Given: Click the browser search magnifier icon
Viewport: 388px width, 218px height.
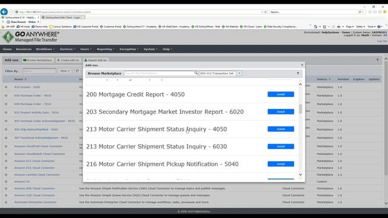Looking at the screenshot, I should pyautogui.click(x=360, y=12).
